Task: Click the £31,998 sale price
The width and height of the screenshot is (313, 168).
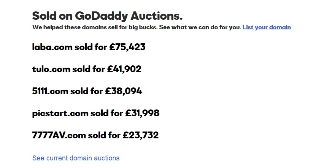Action: (x=142, y=113)
